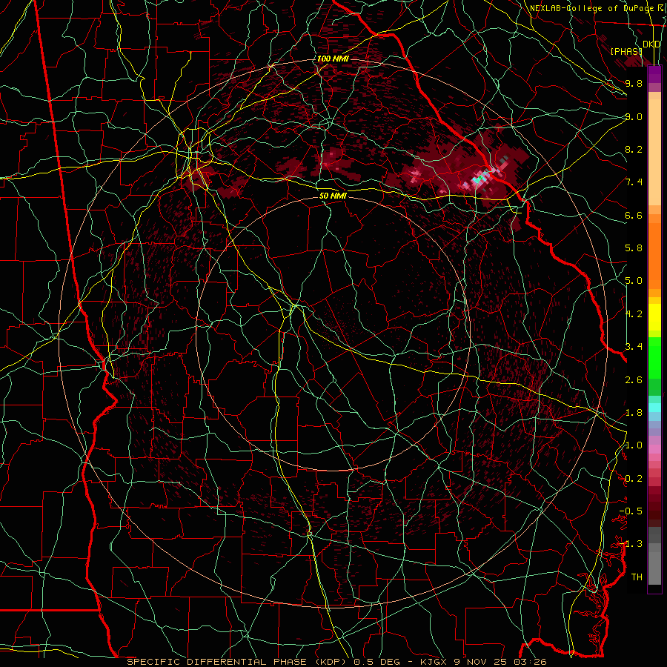Click the [PHAS] legend label
The width and height of the screenshot is (667, 667).
[626, 51]
